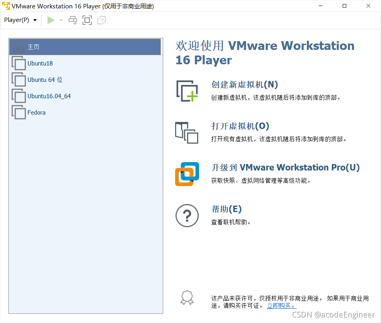Click text 查看联机帮助
The width and height of the screenshot is (381, 323).
coord(231,222)
